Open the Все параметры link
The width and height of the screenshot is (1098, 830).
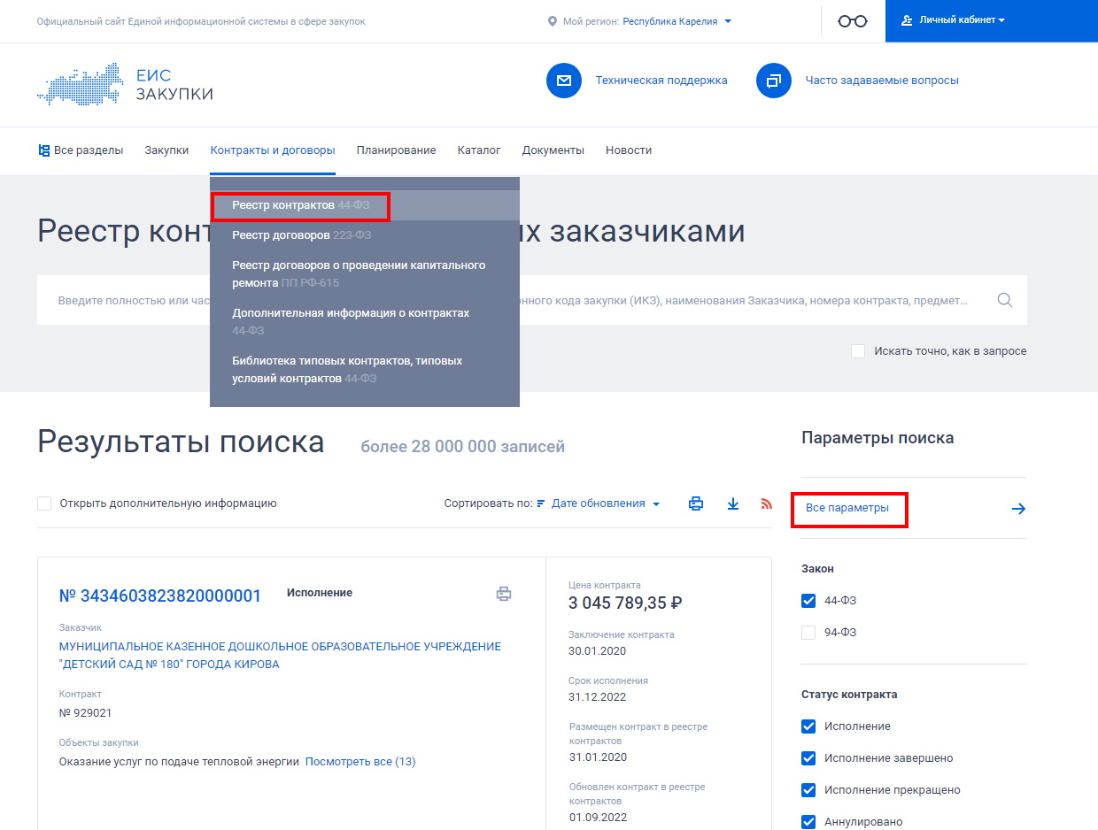click(847, 508)
